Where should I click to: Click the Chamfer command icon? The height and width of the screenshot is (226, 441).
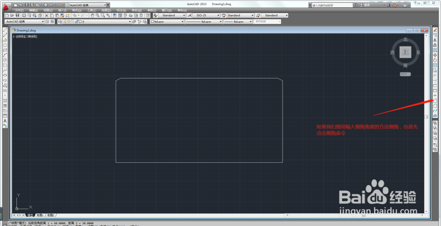click(435, 100)
